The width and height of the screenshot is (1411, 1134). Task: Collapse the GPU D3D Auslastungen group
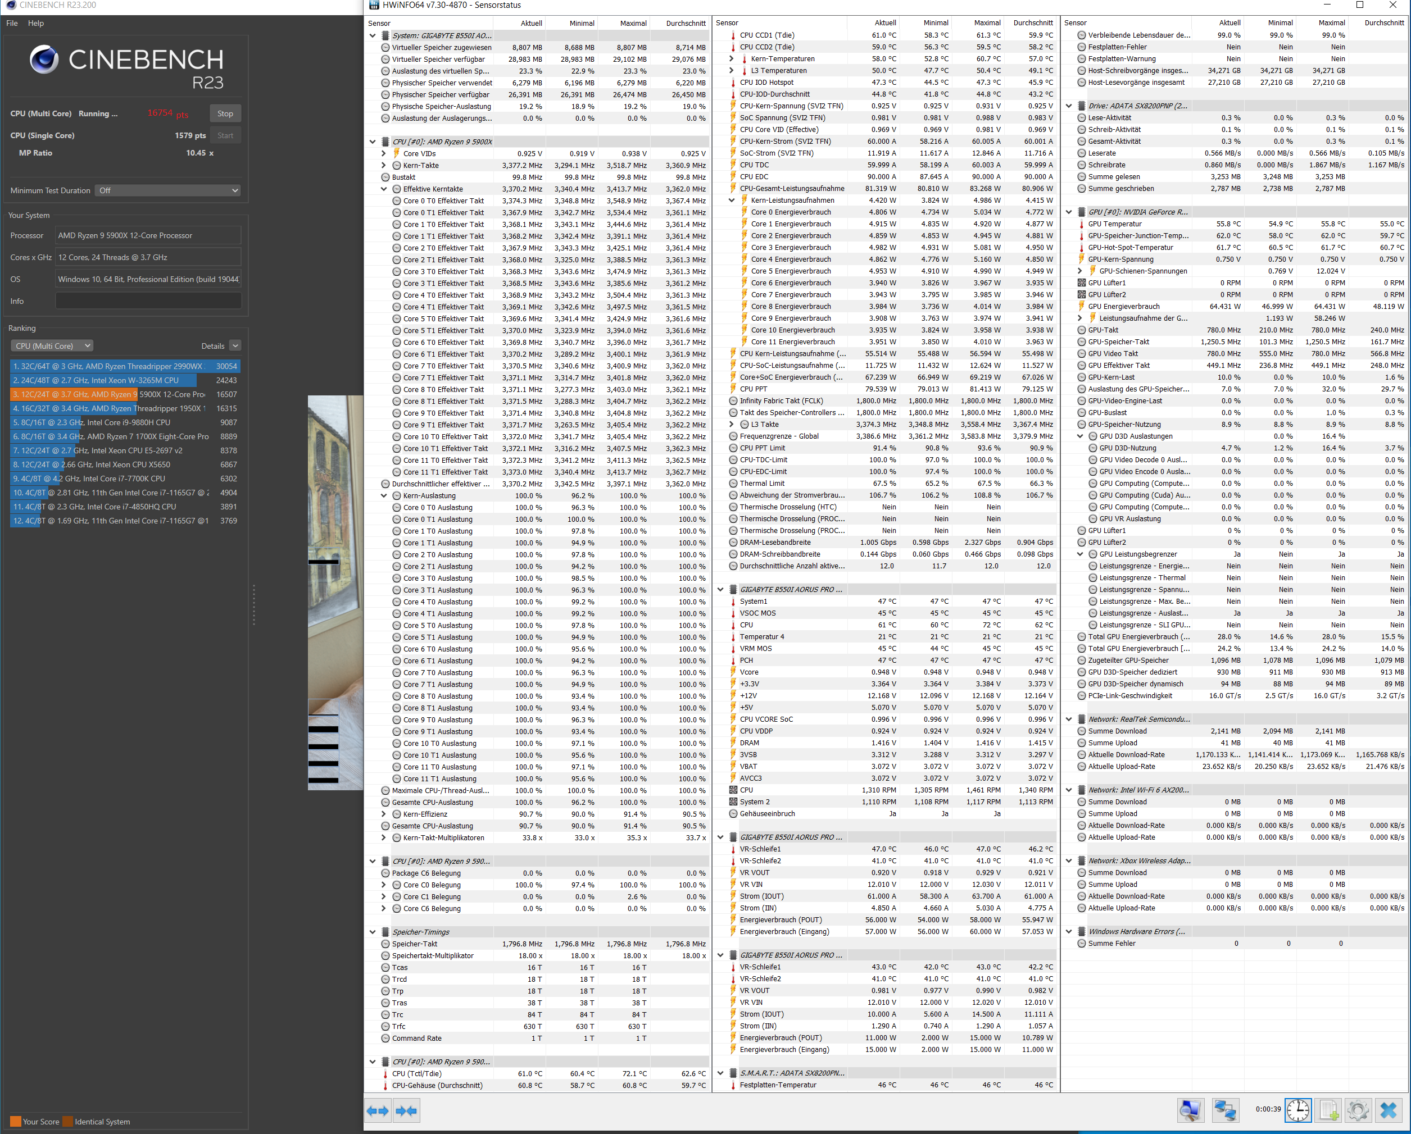(x=1080, y=436)
